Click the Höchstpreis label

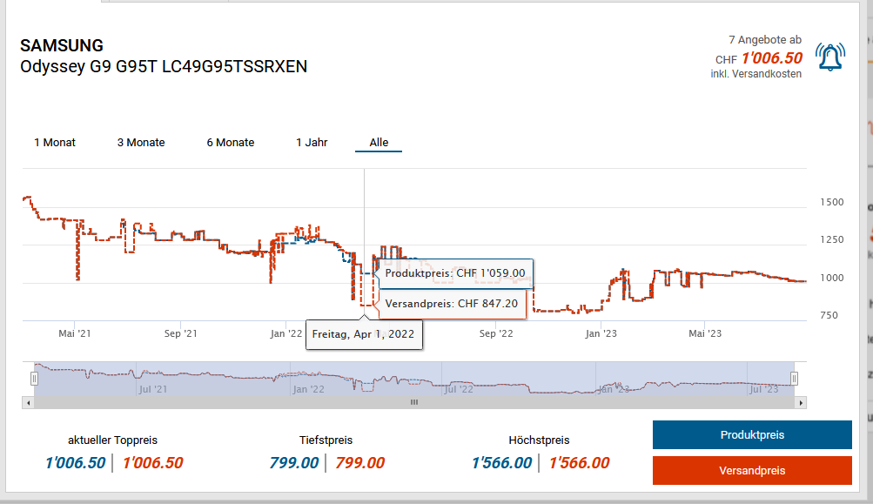point(539,440)
